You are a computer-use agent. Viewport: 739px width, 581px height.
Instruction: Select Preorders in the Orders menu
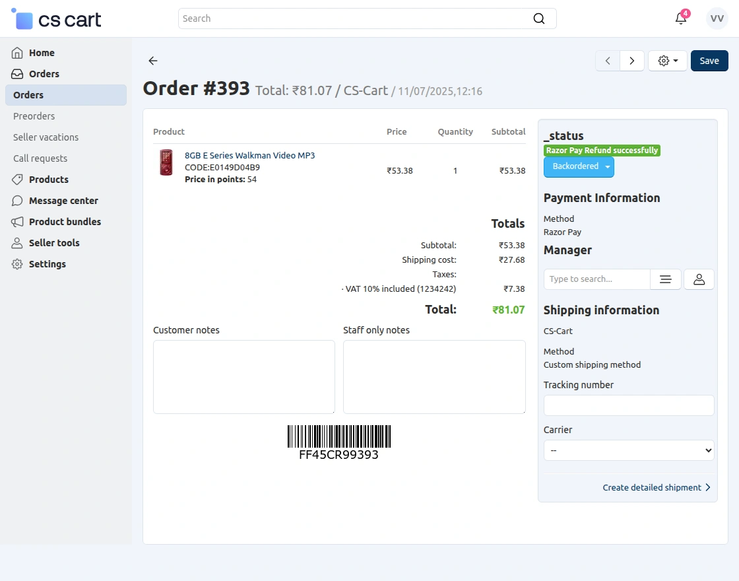click(34, 116)
